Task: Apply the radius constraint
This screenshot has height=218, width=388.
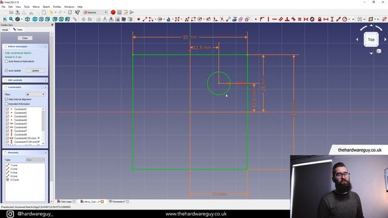Action: pos(345,19)
